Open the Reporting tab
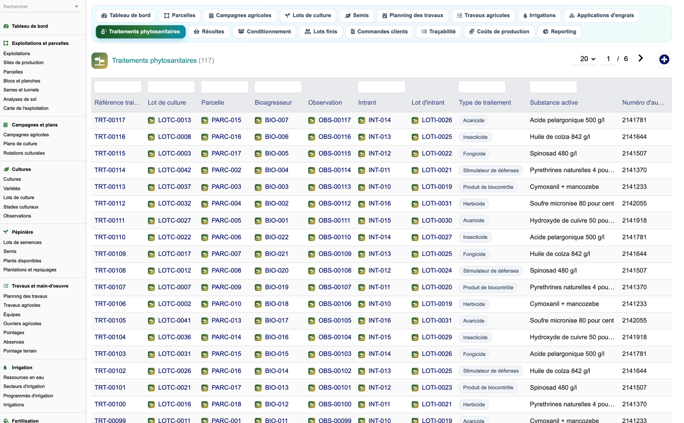The width and height of the screenshot is (684, 423). tap(559, 32)
